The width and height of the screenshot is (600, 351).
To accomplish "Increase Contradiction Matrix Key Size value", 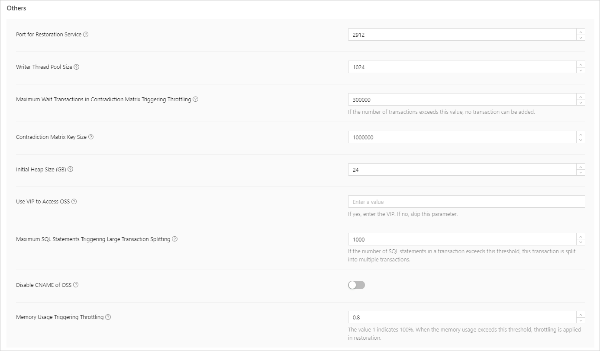I will (581, 134).
